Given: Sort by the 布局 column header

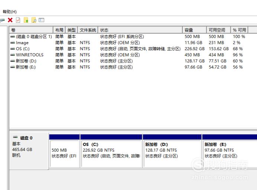Looking at the screenshot, I should coord(59,30).
